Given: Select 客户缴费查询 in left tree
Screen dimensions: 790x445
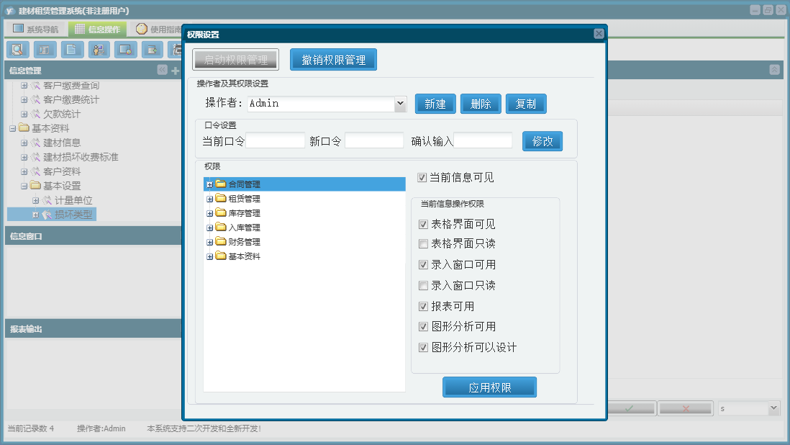Looking at the screenshot, I should [71, 86].
